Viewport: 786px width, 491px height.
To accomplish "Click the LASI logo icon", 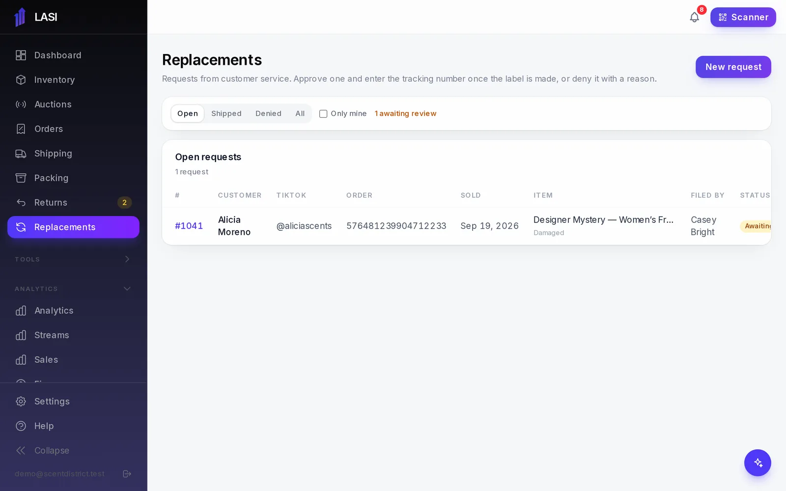I will point(20,17).
